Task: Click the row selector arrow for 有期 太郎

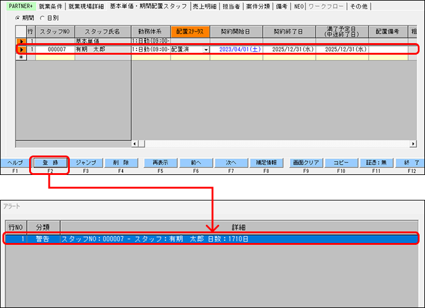Action: (21, 49)
